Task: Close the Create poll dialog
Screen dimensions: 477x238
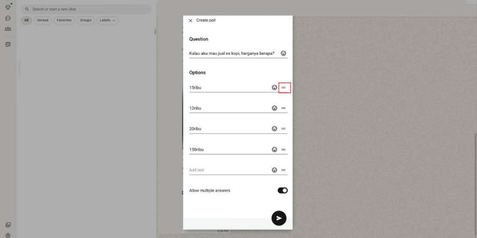Action: coord(190,20)
